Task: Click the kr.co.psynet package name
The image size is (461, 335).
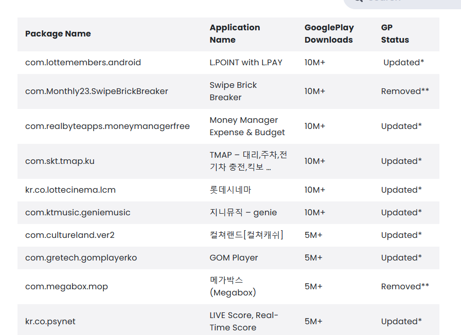Action: (x=50, y=322)
